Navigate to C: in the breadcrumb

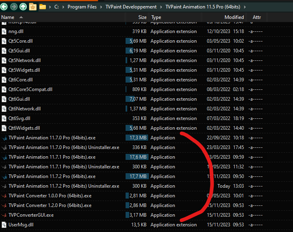pos(56,7)
